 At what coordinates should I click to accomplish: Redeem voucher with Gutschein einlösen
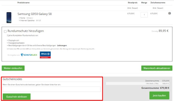(x=17, y=96)
